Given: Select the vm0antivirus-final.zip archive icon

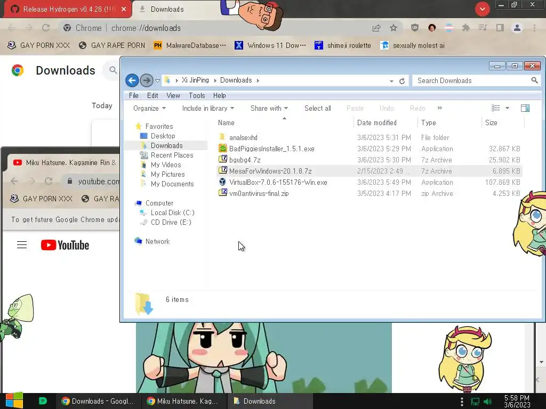Looking at the screenshot, I should click(x=222, y=193).
